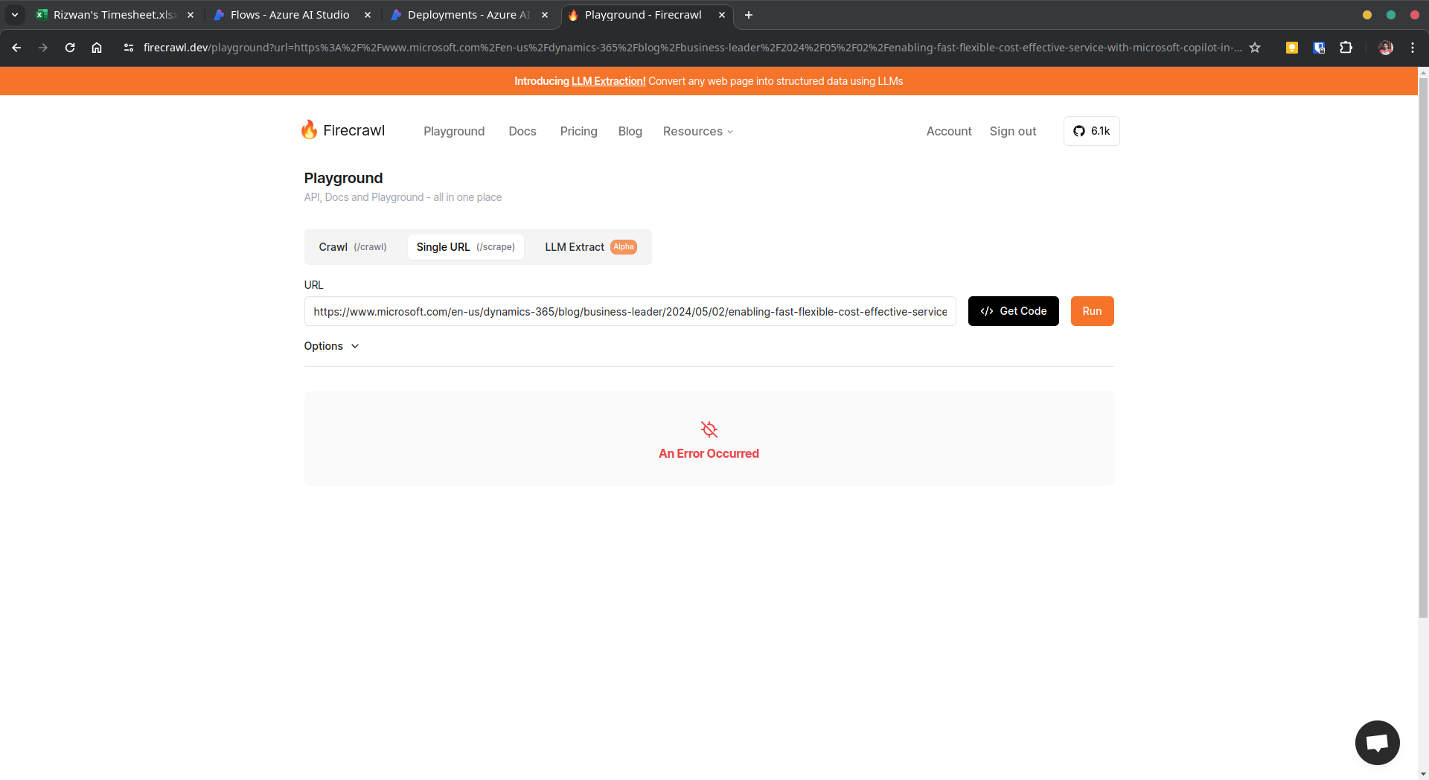This screenshot has width=1429, height=780.
Task: Click the browser forward arrow
Action: click(43, 48)
